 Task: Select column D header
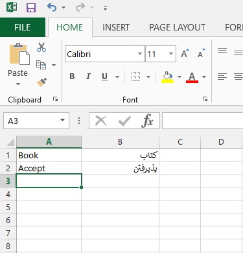221,142
